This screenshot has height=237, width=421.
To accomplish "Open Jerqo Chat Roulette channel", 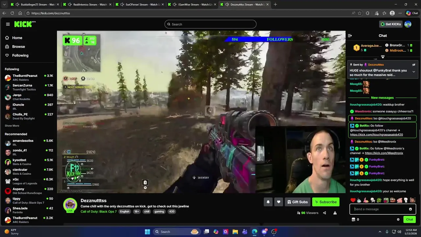I will pos(29,97).
